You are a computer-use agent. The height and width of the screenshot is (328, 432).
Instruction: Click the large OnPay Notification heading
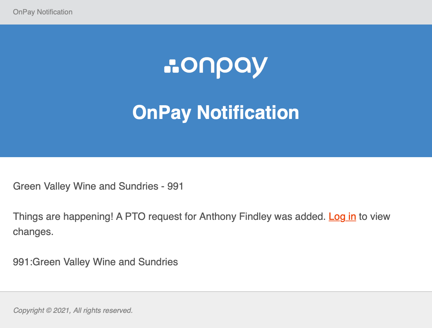tap(216, 112)
